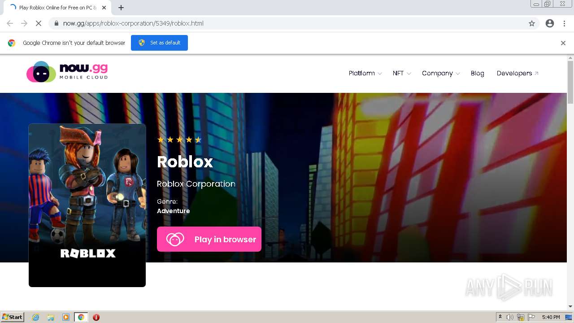Screen dimensions: 574x323
Task: Select the Play Roblox Online tab
Action: coord(57,8)
